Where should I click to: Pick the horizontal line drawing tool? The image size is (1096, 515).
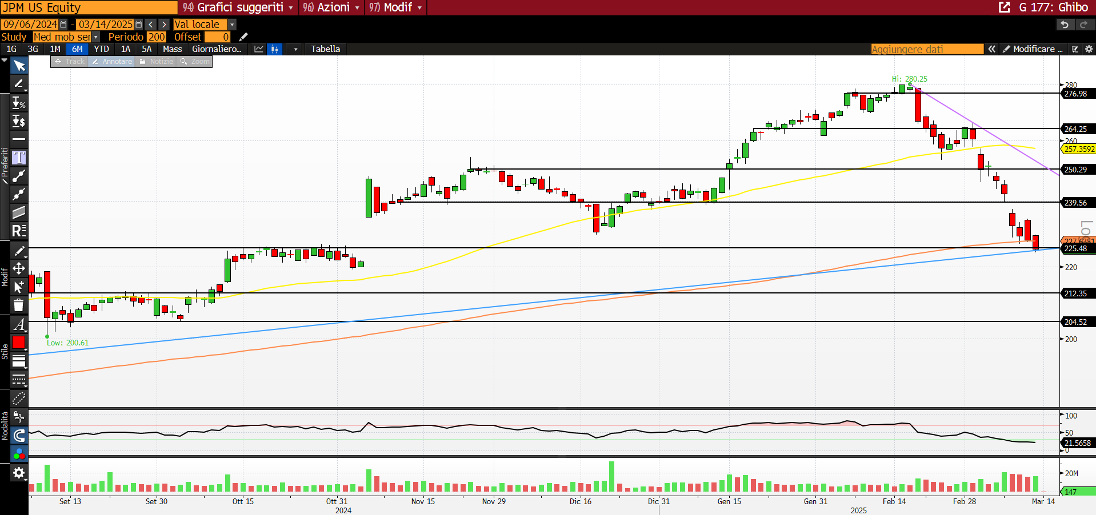coord(19,139)
